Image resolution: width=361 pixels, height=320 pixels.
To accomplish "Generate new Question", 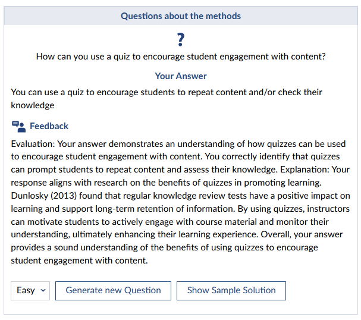I will click(x=113, y=290).
